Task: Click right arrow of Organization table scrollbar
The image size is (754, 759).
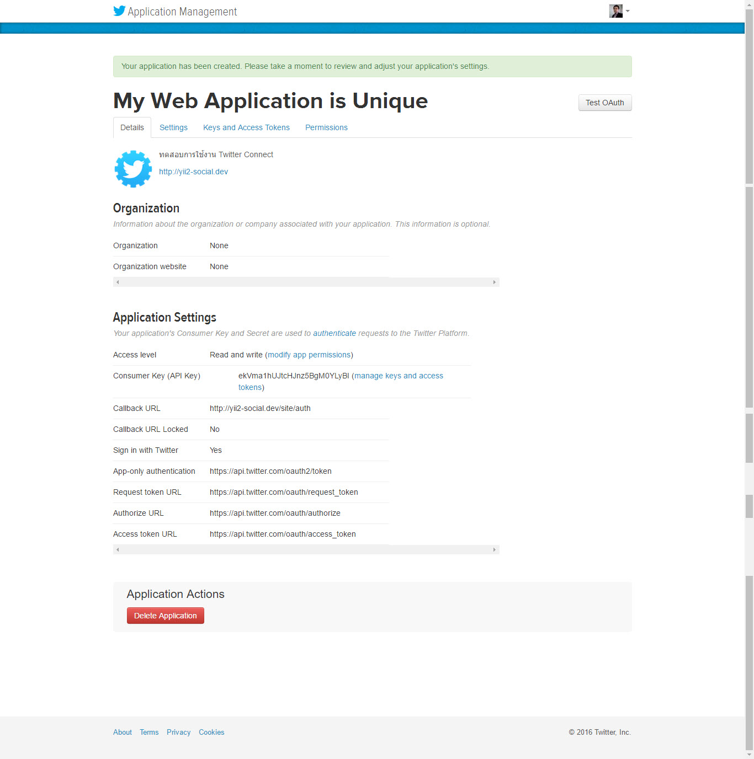Action: coord(495,282)
